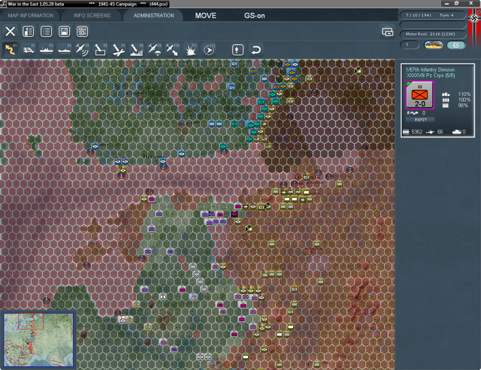
Task: Click the explosion F11 mode icon
Action: 190,49
